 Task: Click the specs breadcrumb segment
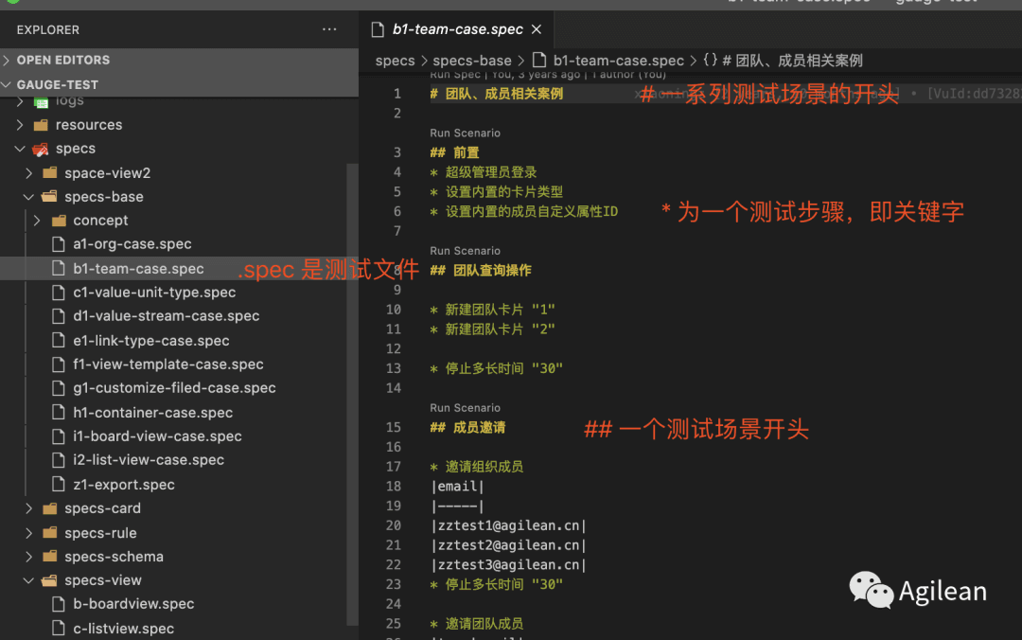pos(395,61)
